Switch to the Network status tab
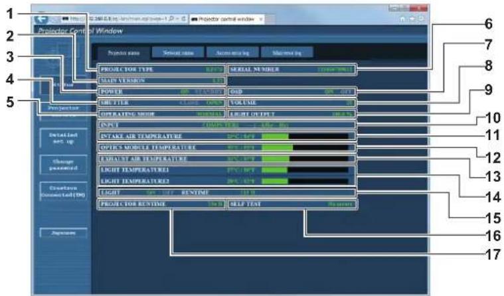Viewport: 504px width, 296px height. pyautogui.click(x=178, y=52)
